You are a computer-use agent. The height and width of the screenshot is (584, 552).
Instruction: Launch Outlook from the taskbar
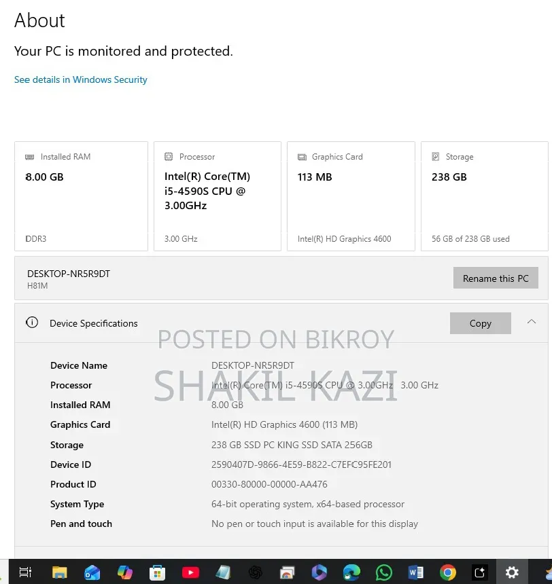[92, 572]
